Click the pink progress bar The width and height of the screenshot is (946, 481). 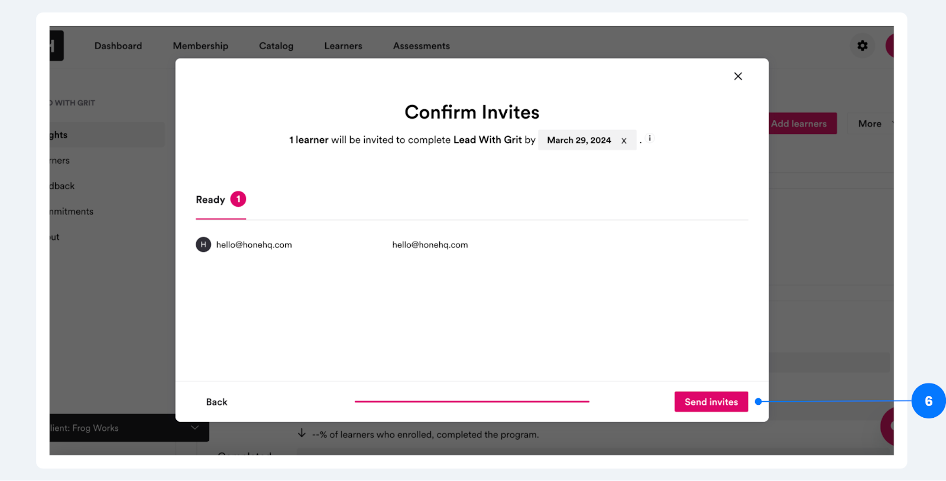coord(472,401)
